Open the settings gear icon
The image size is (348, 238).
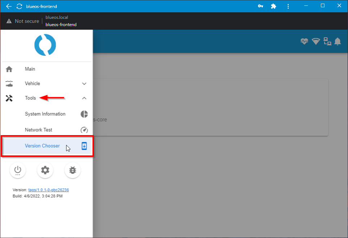tap(45, 170)
